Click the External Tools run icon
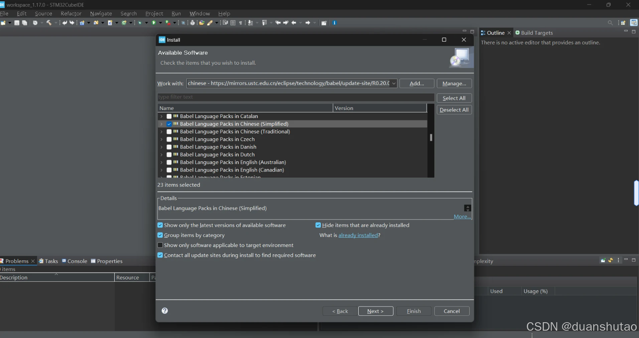The image size is (639, 338). point(167,23)
